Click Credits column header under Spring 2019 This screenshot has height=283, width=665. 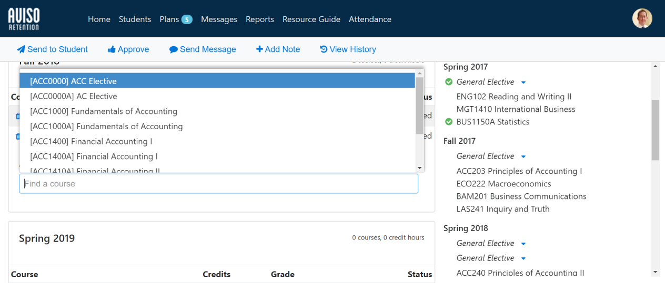(217, 274)
